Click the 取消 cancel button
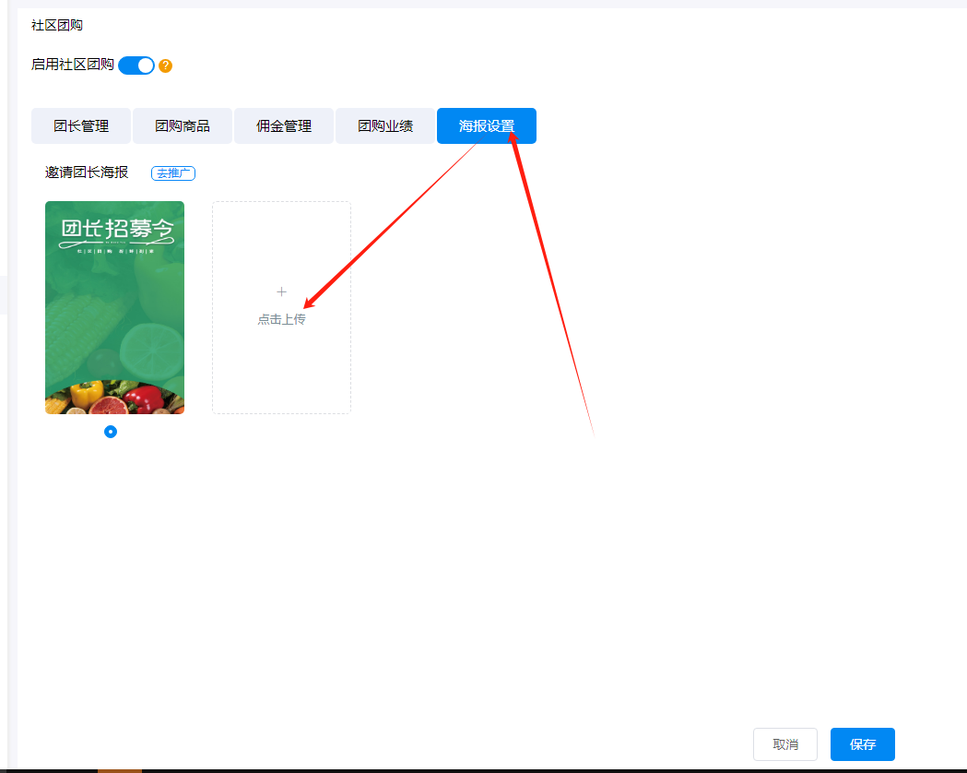The height and width of the screenshot is (773, 967). click(x=784, y=744)
